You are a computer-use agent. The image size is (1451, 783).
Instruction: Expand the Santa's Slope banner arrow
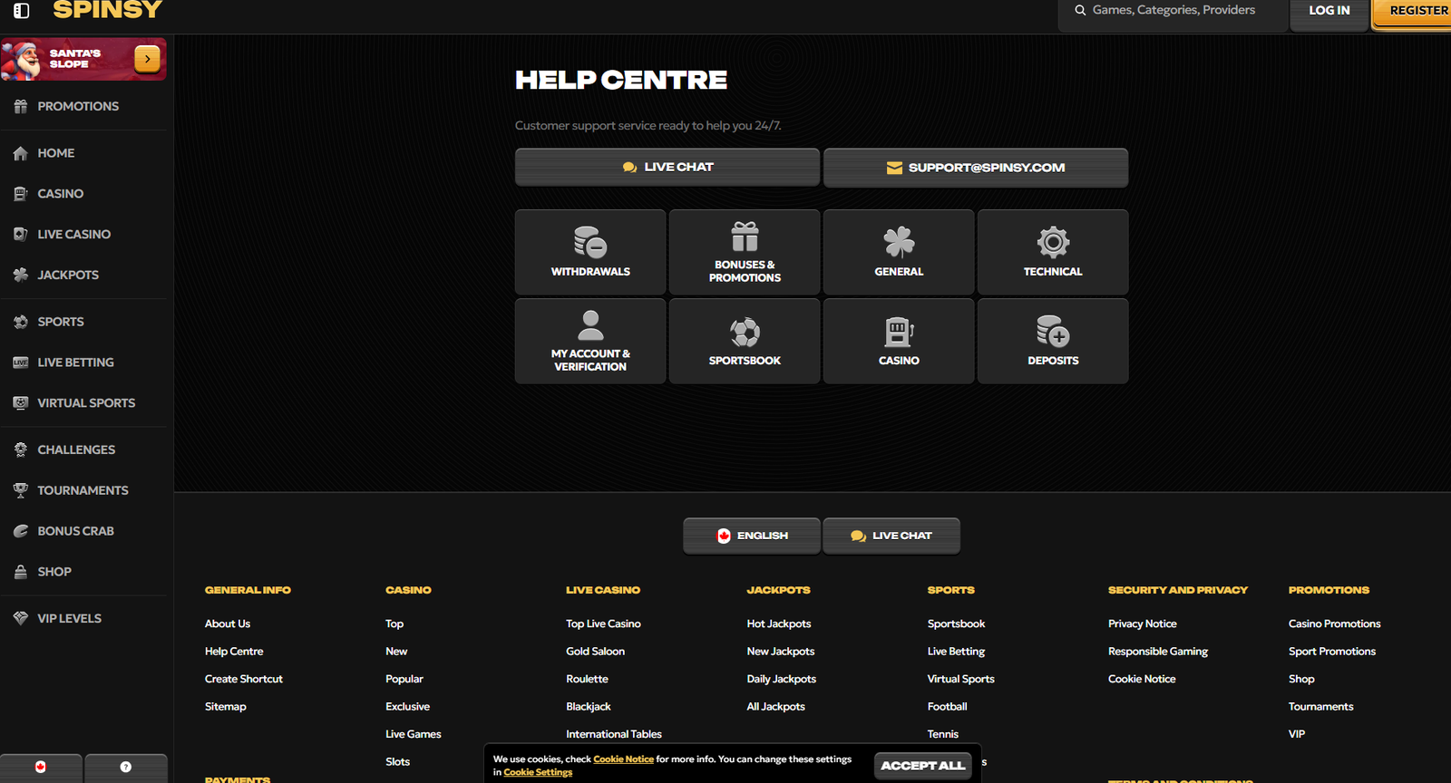(147, 59)
